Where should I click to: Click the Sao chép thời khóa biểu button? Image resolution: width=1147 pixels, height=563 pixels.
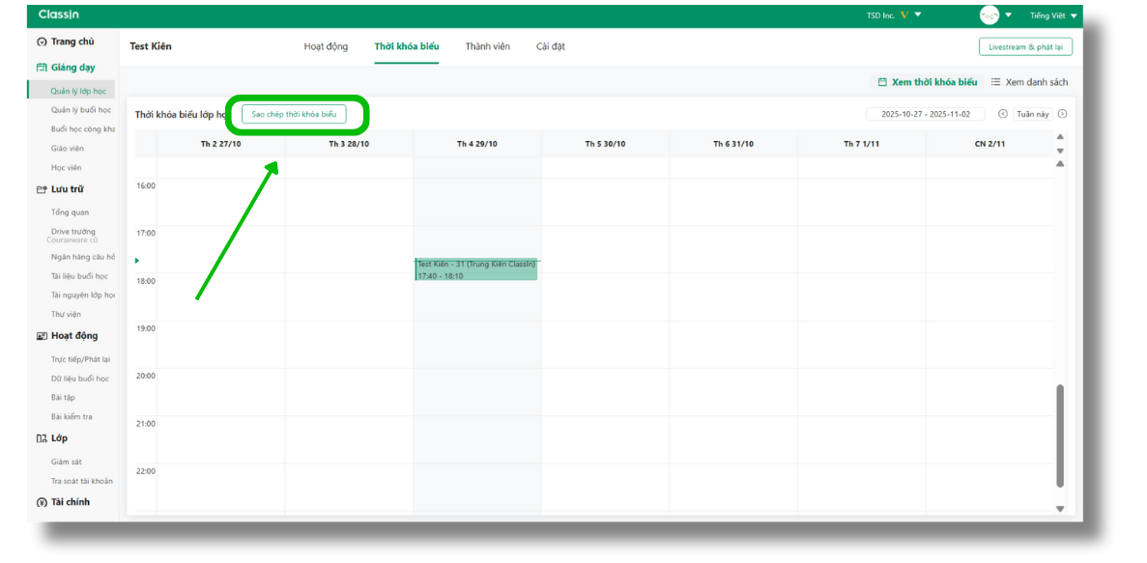[294, 114]
